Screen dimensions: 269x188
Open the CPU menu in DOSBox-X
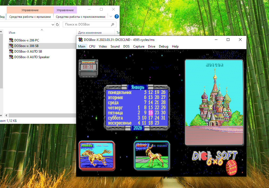[92, 46]
